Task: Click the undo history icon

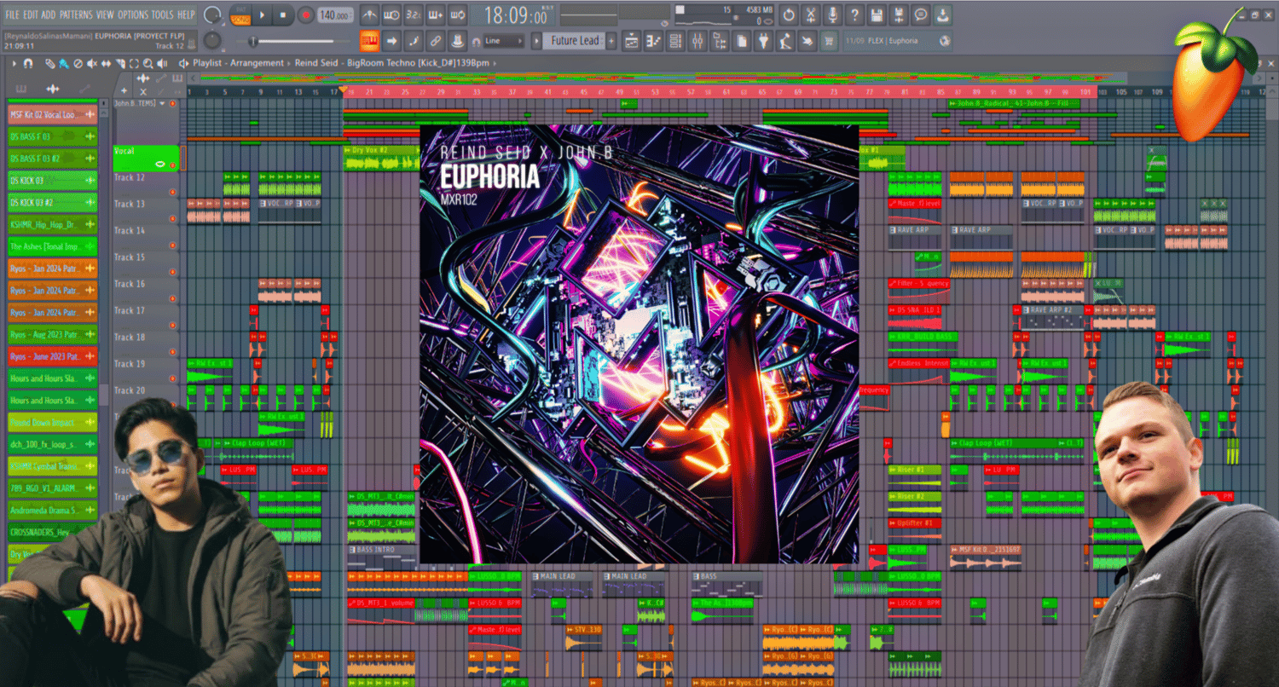Action: pyautogui.click(x=789, y=15)
